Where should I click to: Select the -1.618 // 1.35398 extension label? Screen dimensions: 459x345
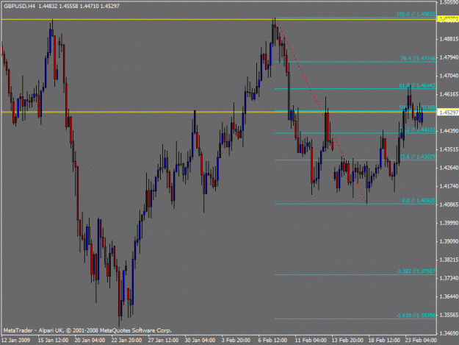[x=416, y=316]
